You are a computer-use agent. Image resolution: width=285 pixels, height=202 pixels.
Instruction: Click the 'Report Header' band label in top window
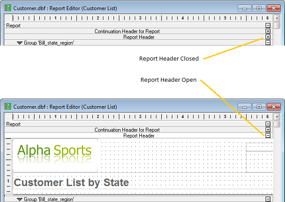[139, 37]
